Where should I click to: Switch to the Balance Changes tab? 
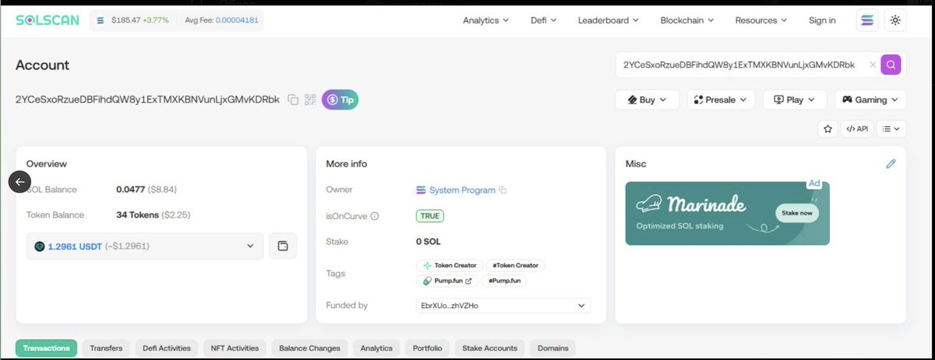tap(309, 348)
